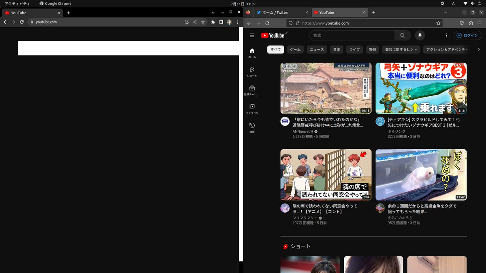Open アクティビティ overview in top bar

click(17, 3)
